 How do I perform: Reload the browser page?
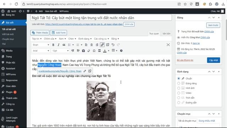pos(16,4)
